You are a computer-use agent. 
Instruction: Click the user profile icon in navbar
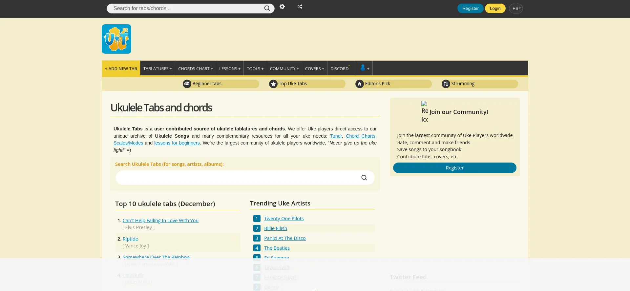[x=363, y=68]
